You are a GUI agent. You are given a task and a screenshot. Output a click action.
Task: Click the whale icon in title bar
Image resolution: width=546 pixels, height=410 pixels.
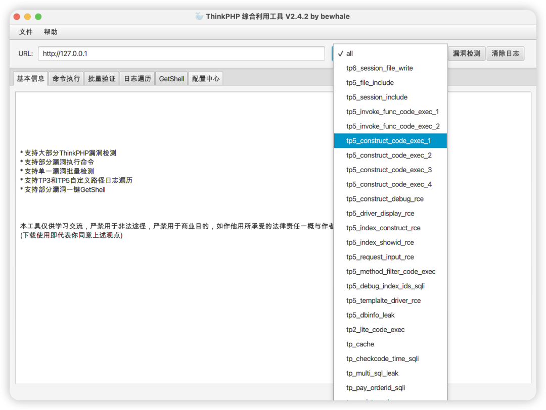pyautogui.click(x=199, y=16)
